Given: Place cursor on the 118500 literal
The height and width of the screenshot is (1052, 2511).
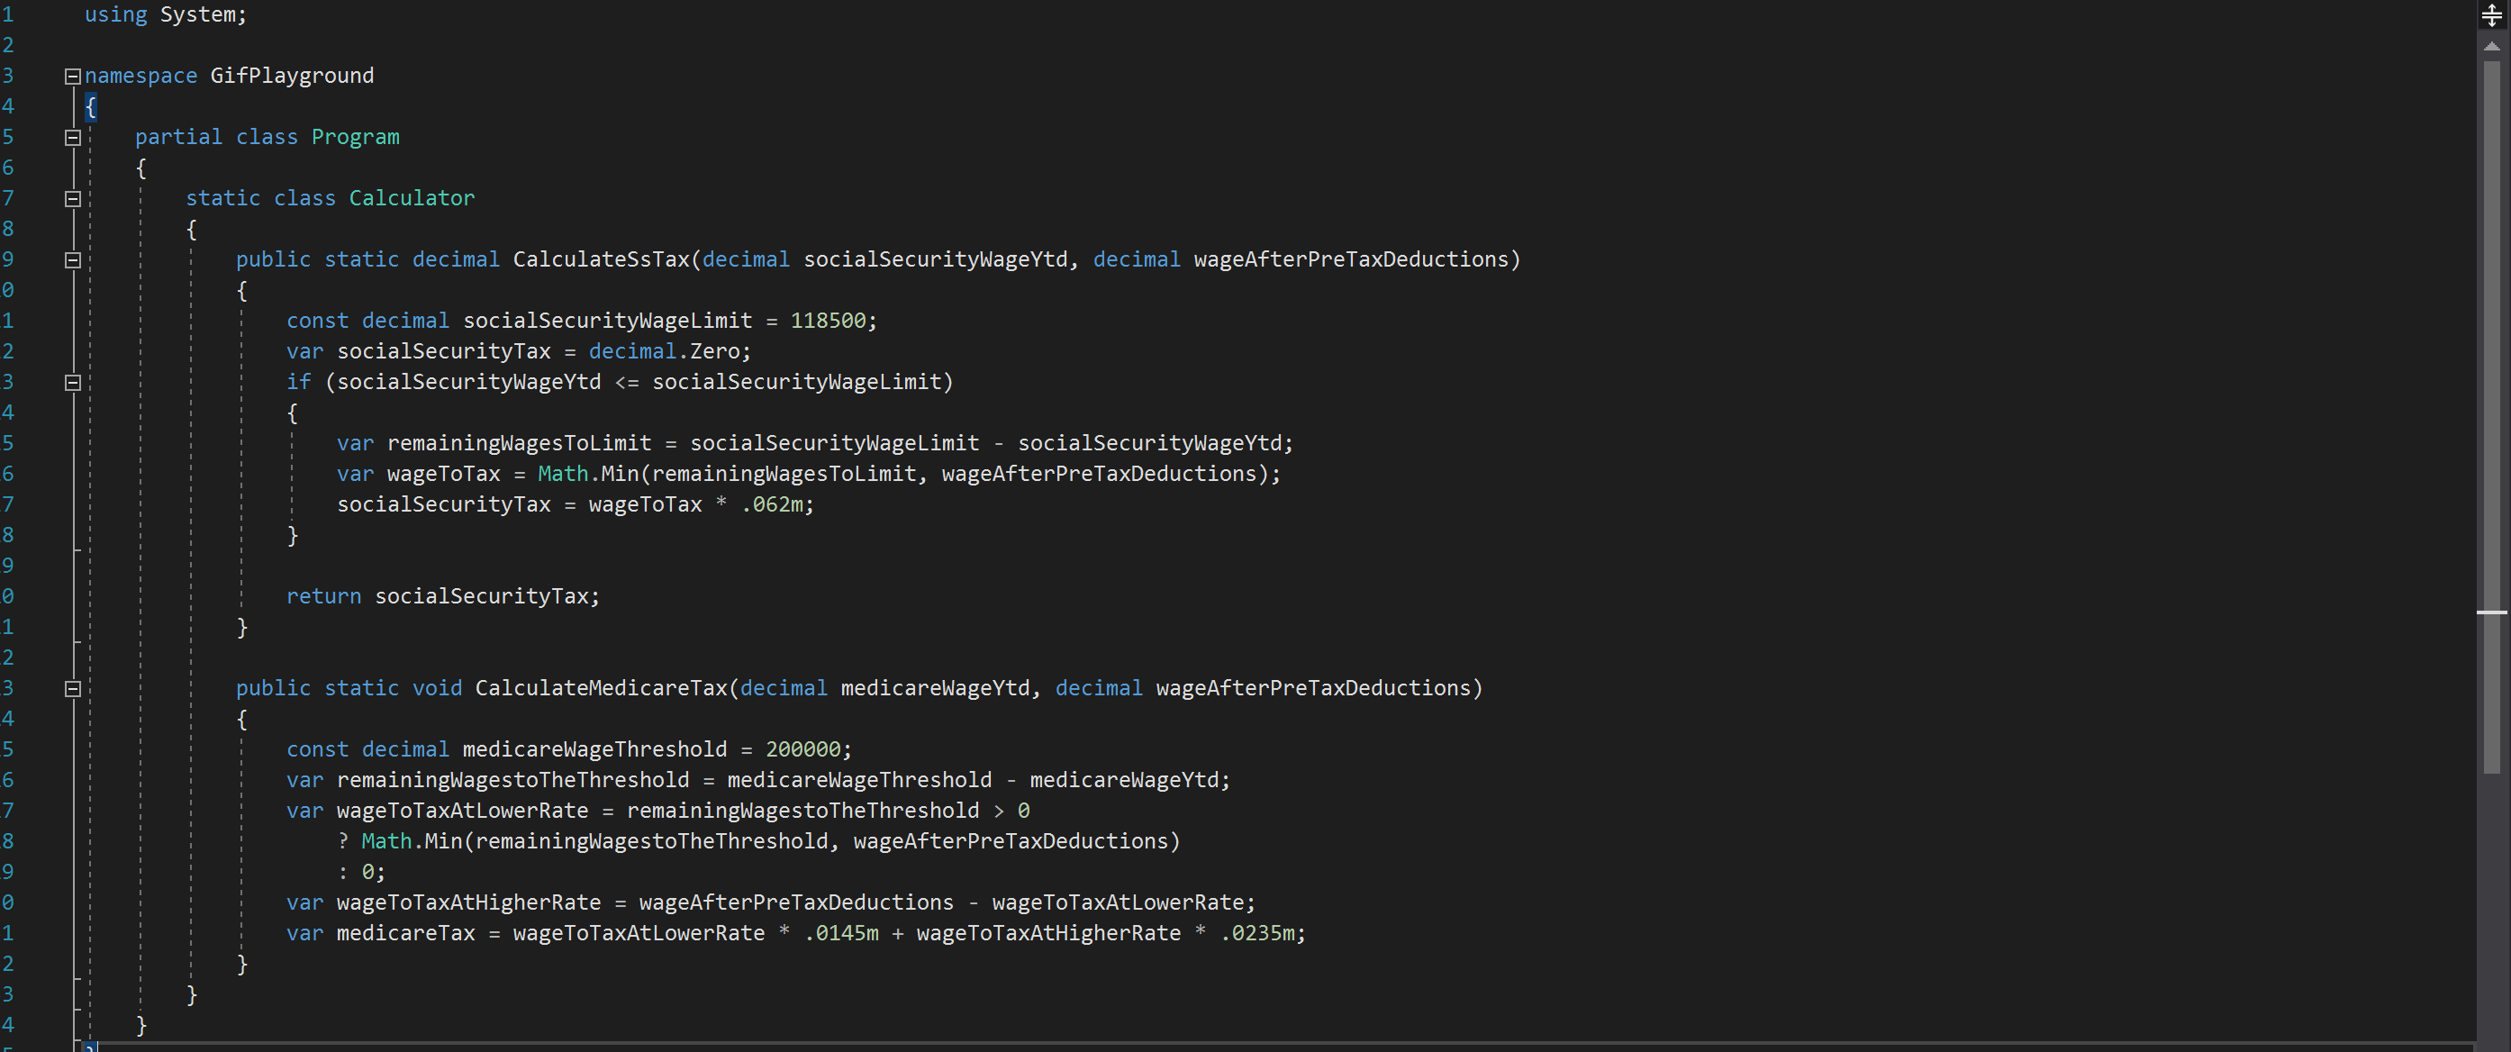Looking at the screenshot, I should click(x=827, y=321).
